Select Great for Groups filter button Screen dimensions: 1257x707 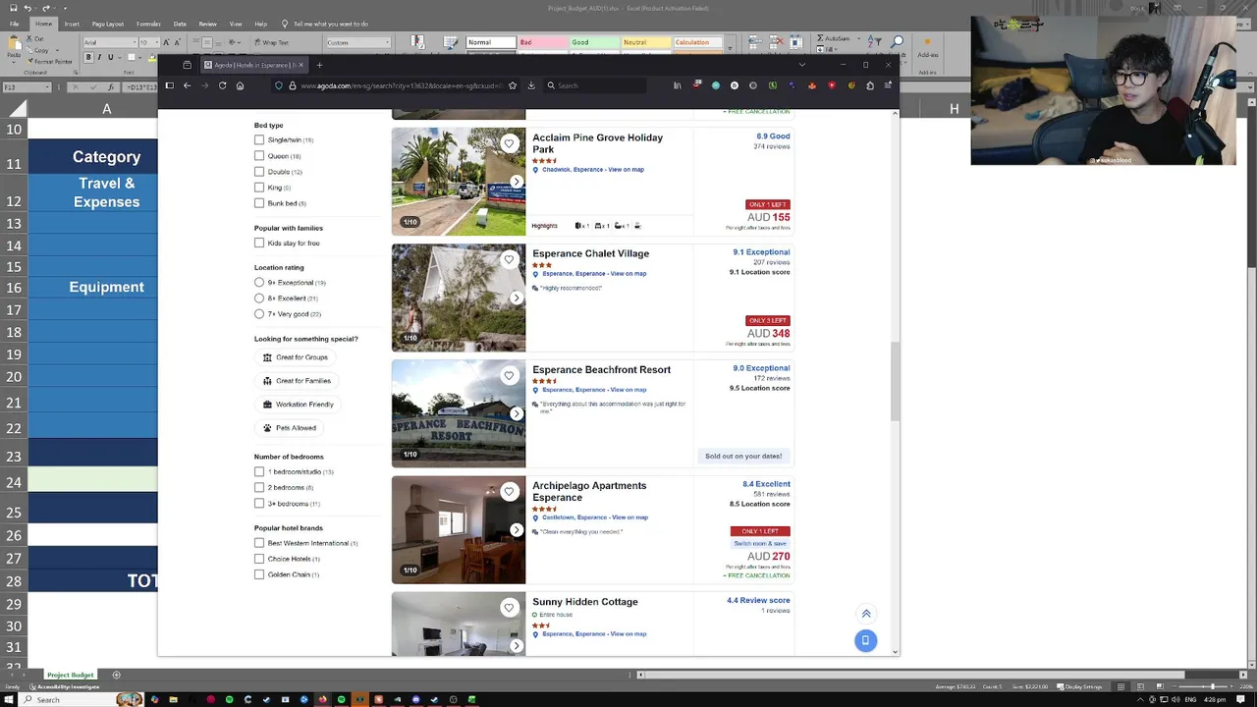[x=296, y=357]
